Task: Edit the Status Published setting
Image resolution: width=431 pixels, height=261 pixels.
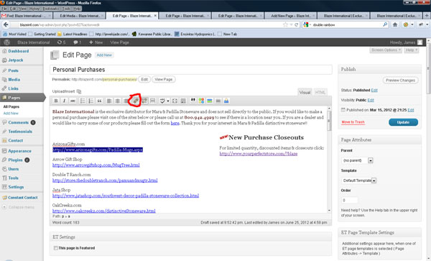Action: [374, 90]
